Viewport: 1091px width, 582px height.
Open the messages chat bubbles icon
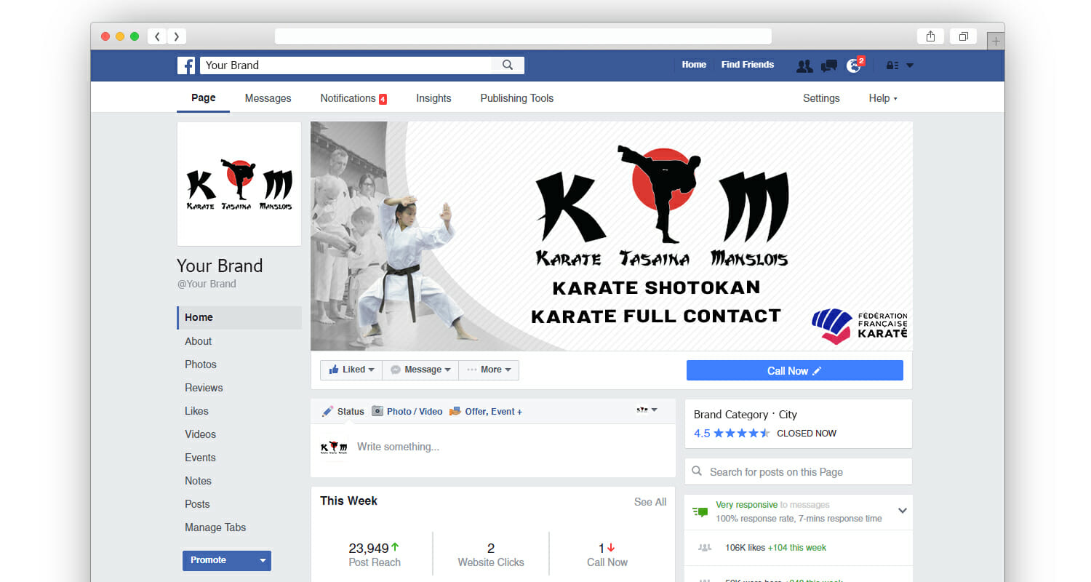pyautogui.click(x=828, y=66)
